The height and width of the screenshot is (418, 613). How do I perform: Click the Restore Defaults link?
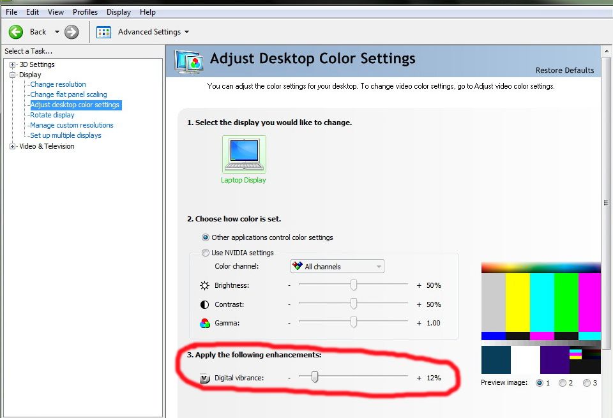pyautogui.click(x=564, y=70)
